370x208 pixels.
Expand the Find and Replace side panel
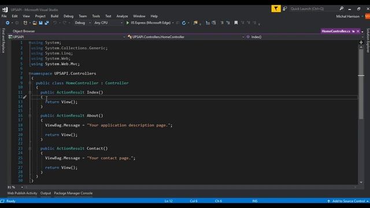3,40
